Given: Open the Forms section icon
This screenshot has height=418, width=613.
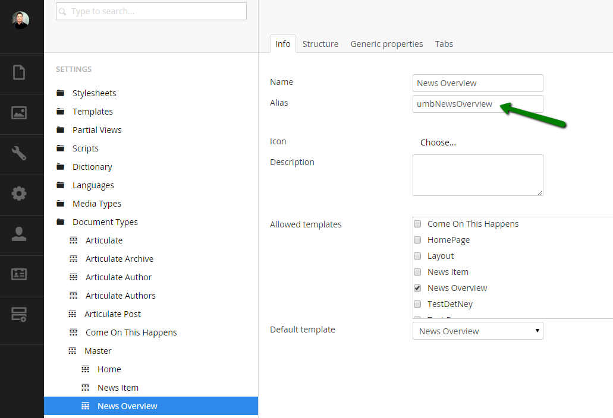Looking at the screenshot, I should (x=19, y=315).
